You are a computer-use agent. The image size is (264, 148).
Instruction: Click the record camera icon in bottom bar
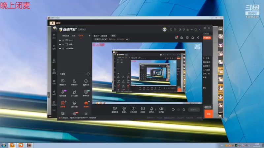(173, 110)
